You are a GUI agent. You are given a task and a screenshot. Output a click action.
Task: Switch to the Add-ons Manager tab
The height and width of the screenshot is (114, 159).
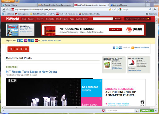(x=128, y=5)
